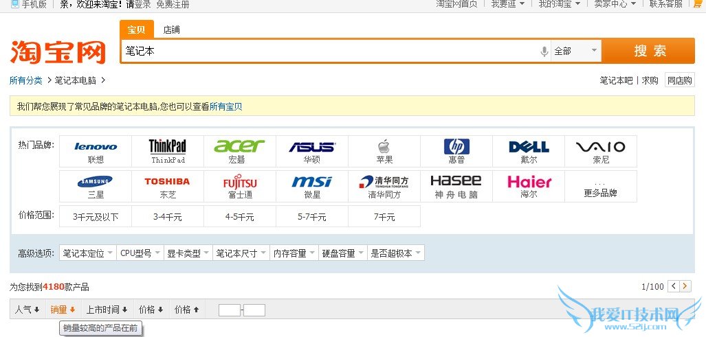Filter price 3-4千元
This screenshot has width=706, height=337.
tap(168, 216)
